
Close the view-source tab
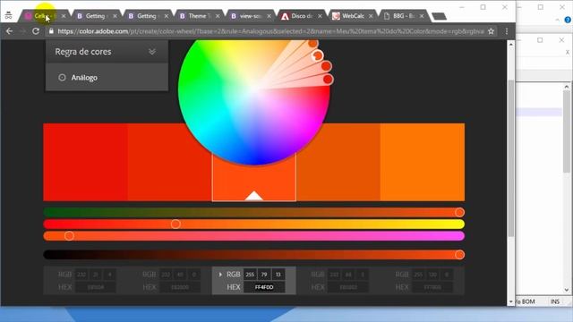tap(269, 16)
